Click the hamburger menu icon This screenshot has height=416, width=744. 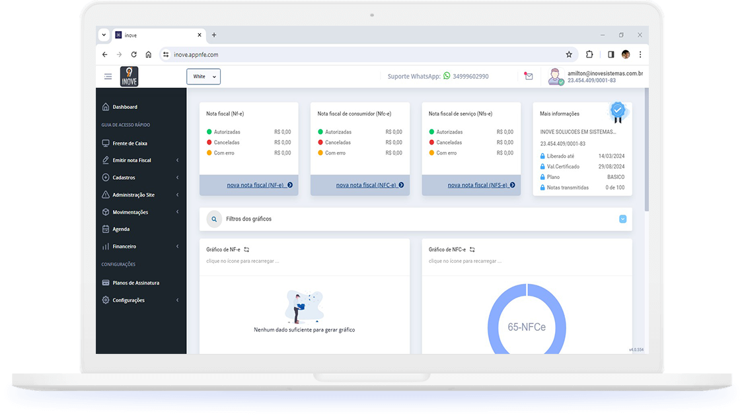pos(108,77)
